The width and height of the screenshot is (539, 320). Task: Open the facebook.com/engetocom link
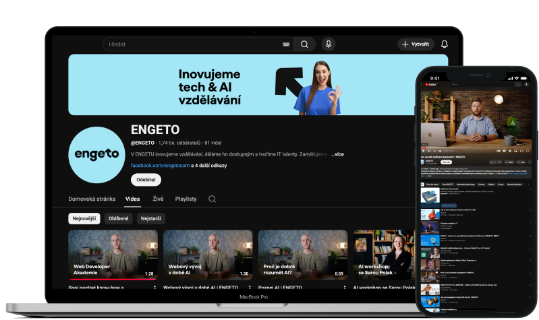[160, 166]
